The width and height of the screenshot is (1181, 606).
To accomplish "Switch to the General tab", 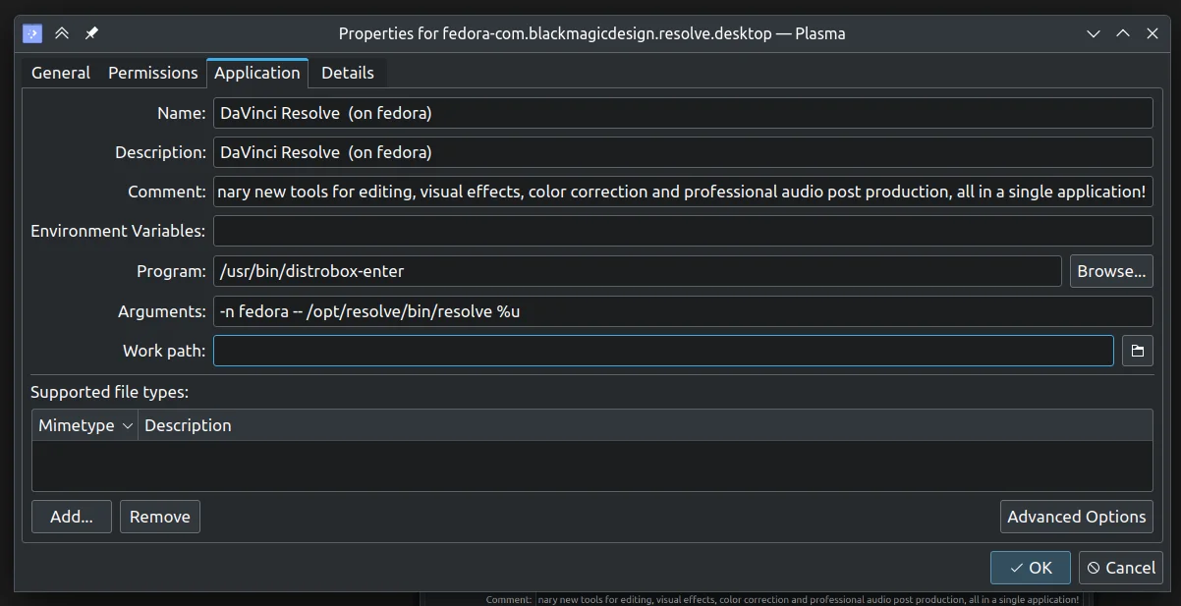I will [61, 73].
